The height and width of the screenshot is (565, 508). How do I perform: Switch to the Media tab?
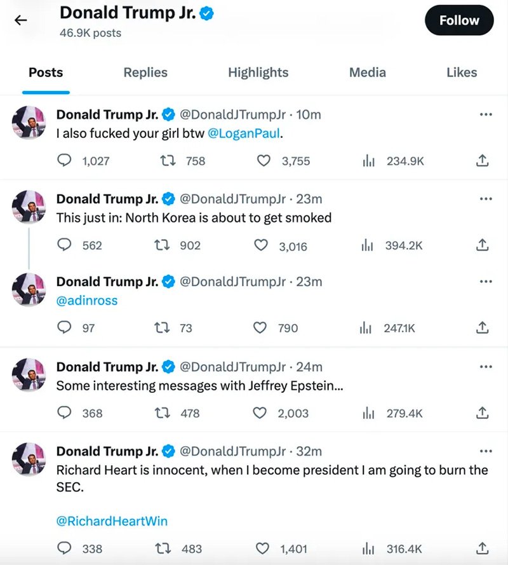[x=367, y=72]
